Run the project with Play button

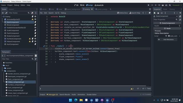(x=148, y=5)
